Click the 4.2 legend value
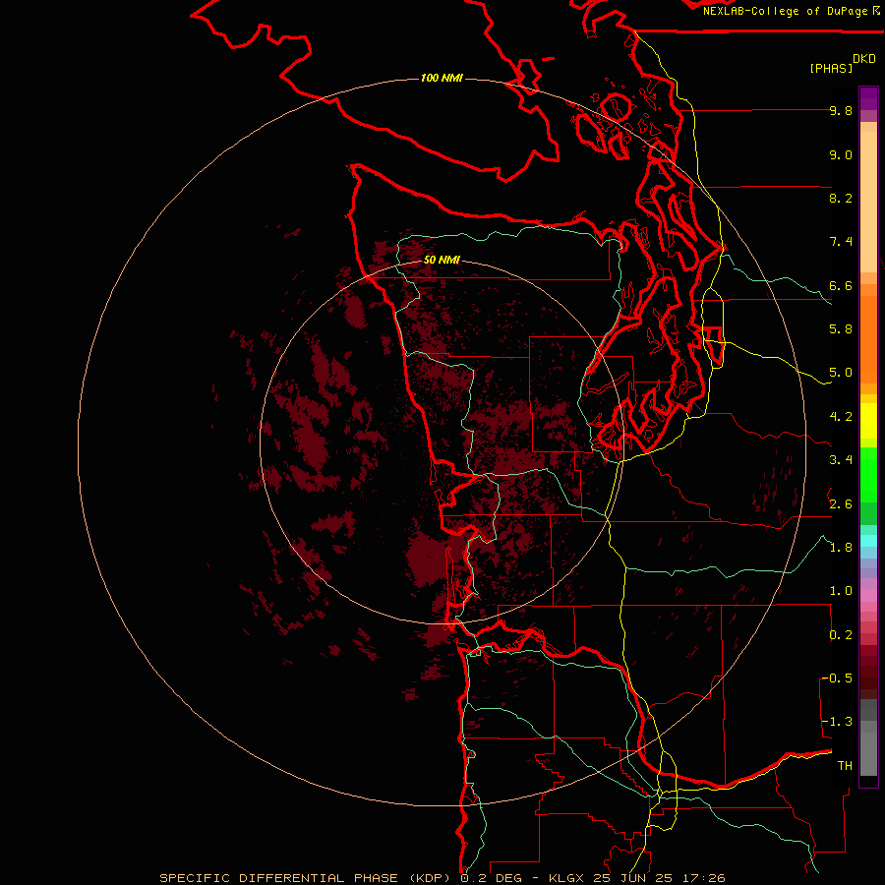The width and height of the screenshot is (885, 885). 841,417
